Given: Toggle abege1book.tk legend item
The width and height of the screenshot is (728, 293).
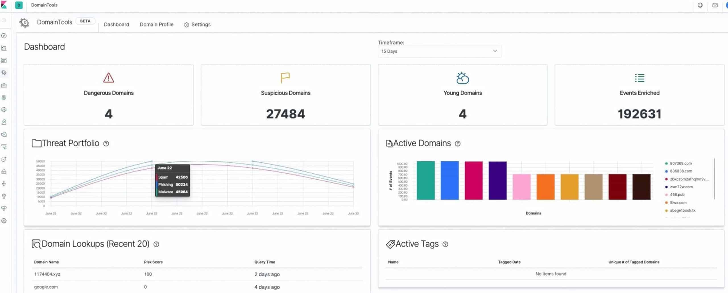Looking at the screenshot, I should click(x=680, y=211).
